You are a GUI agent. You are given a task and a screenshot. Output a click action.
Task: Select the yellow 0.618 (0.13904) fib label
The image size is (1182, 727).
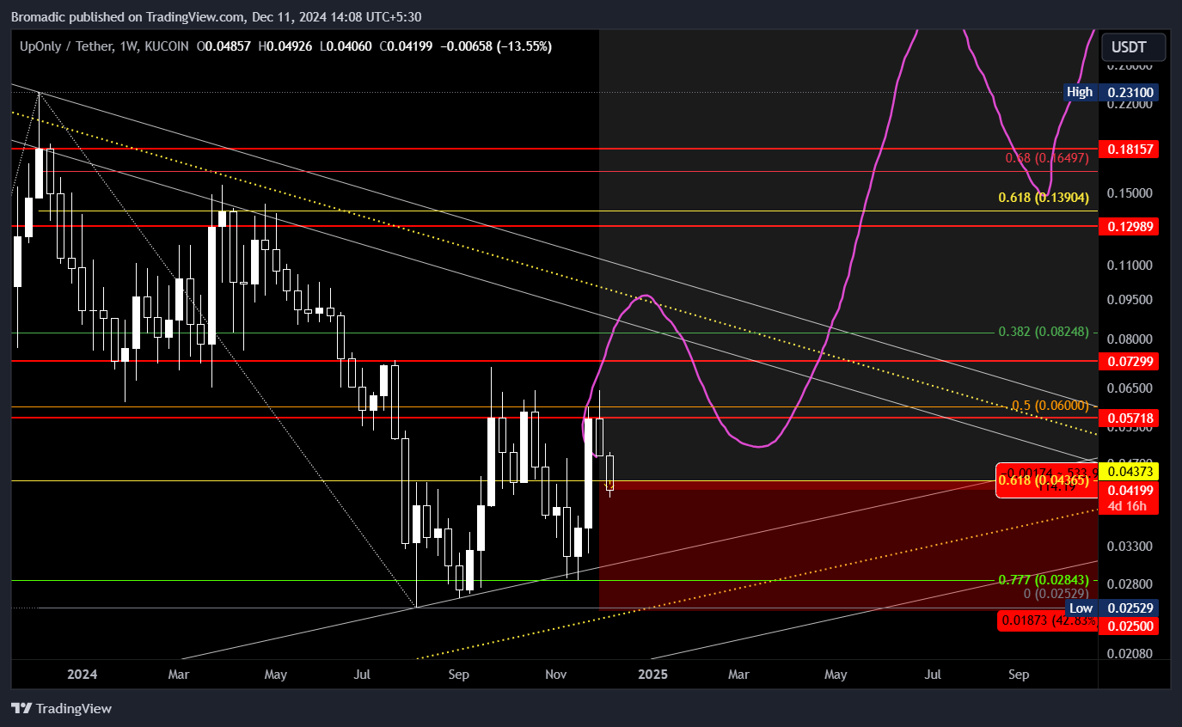[1044, 198]
